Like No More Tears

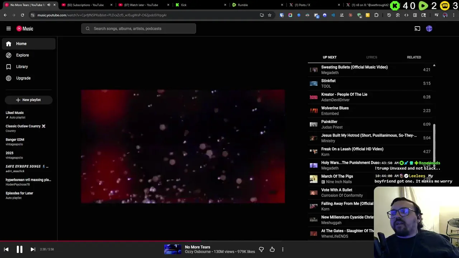272,249
